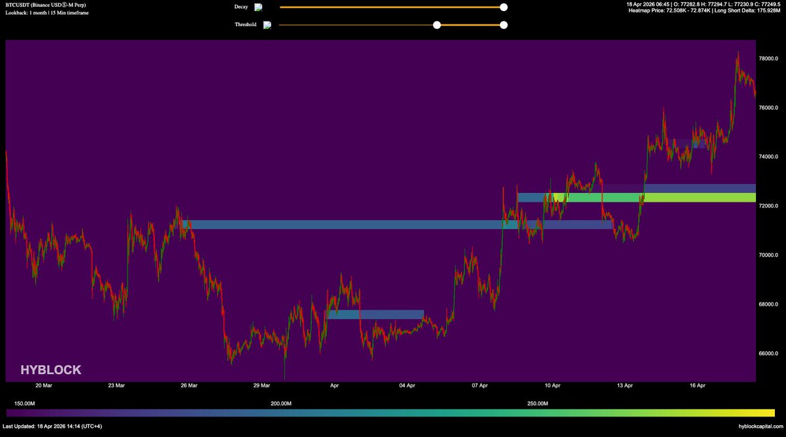Click the 78000.0 price axis label
The width and height of the screenshot is (786, 437).
pyautogui.click(x=768, y=58)
